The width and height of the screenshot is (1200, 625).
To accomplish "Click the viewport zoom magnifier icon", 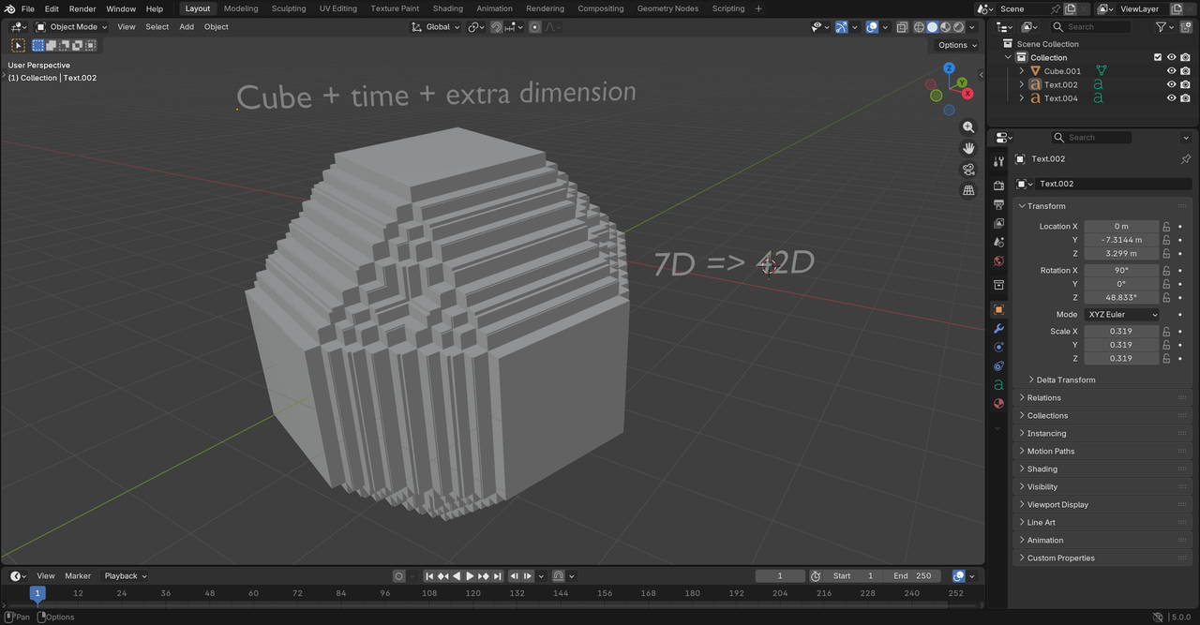I will click(x=968, y=126).
